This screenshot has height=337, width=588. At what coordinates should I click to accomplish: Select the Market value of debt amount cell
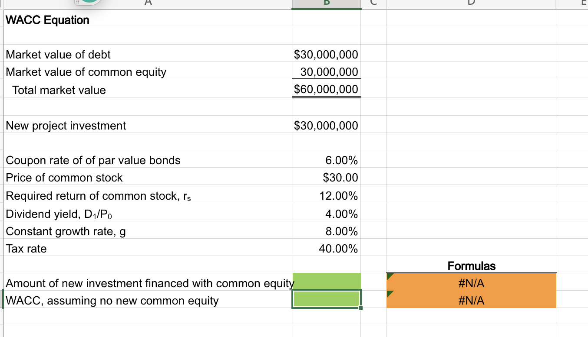[x=326, y=55]
